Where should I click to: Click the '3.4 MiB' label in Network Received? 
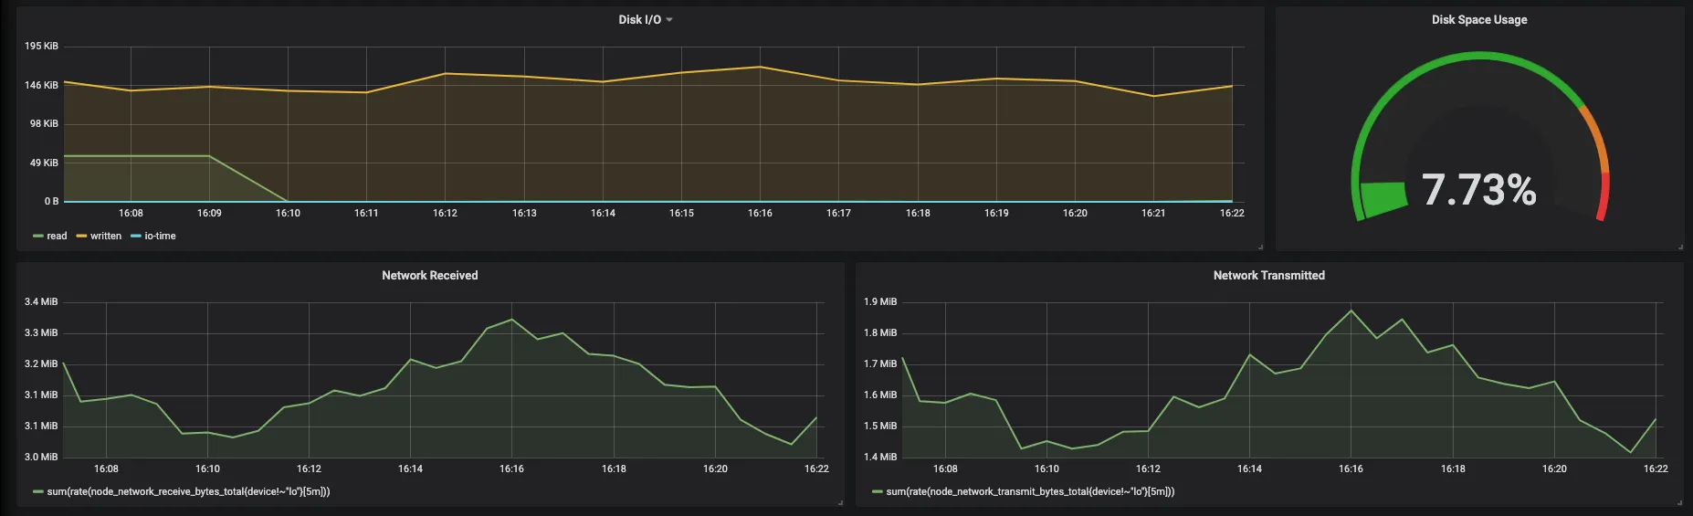point(41,301)
